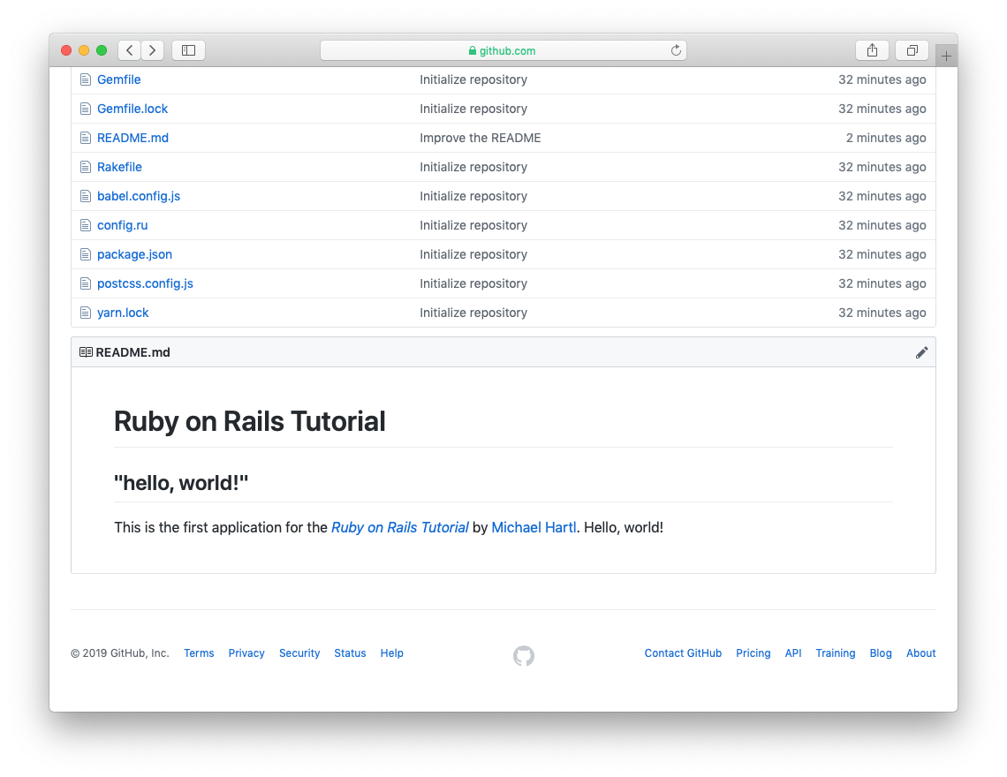Open the Safari share menu icon

(x=872, y=50)
